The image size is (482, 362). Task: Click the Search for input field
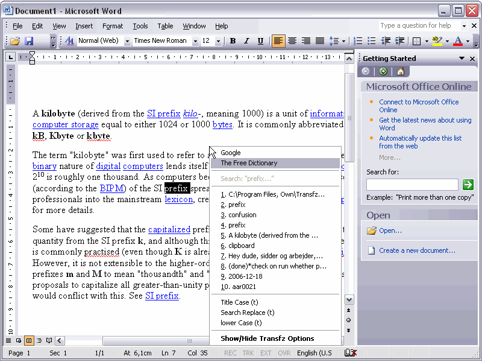pos(412,185)
